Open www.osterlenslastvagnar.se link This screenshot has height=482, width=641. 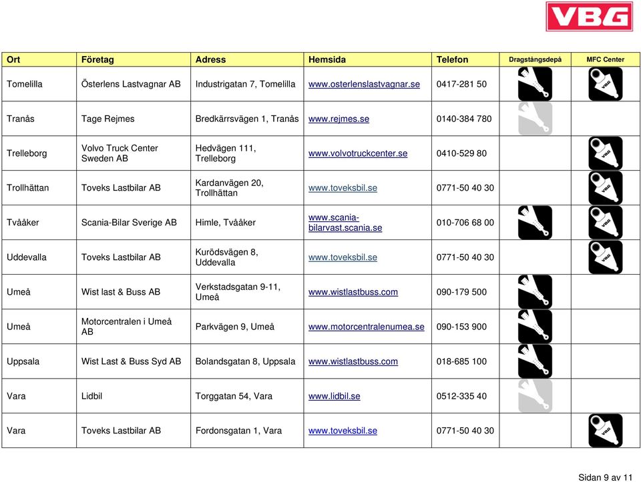364,84
